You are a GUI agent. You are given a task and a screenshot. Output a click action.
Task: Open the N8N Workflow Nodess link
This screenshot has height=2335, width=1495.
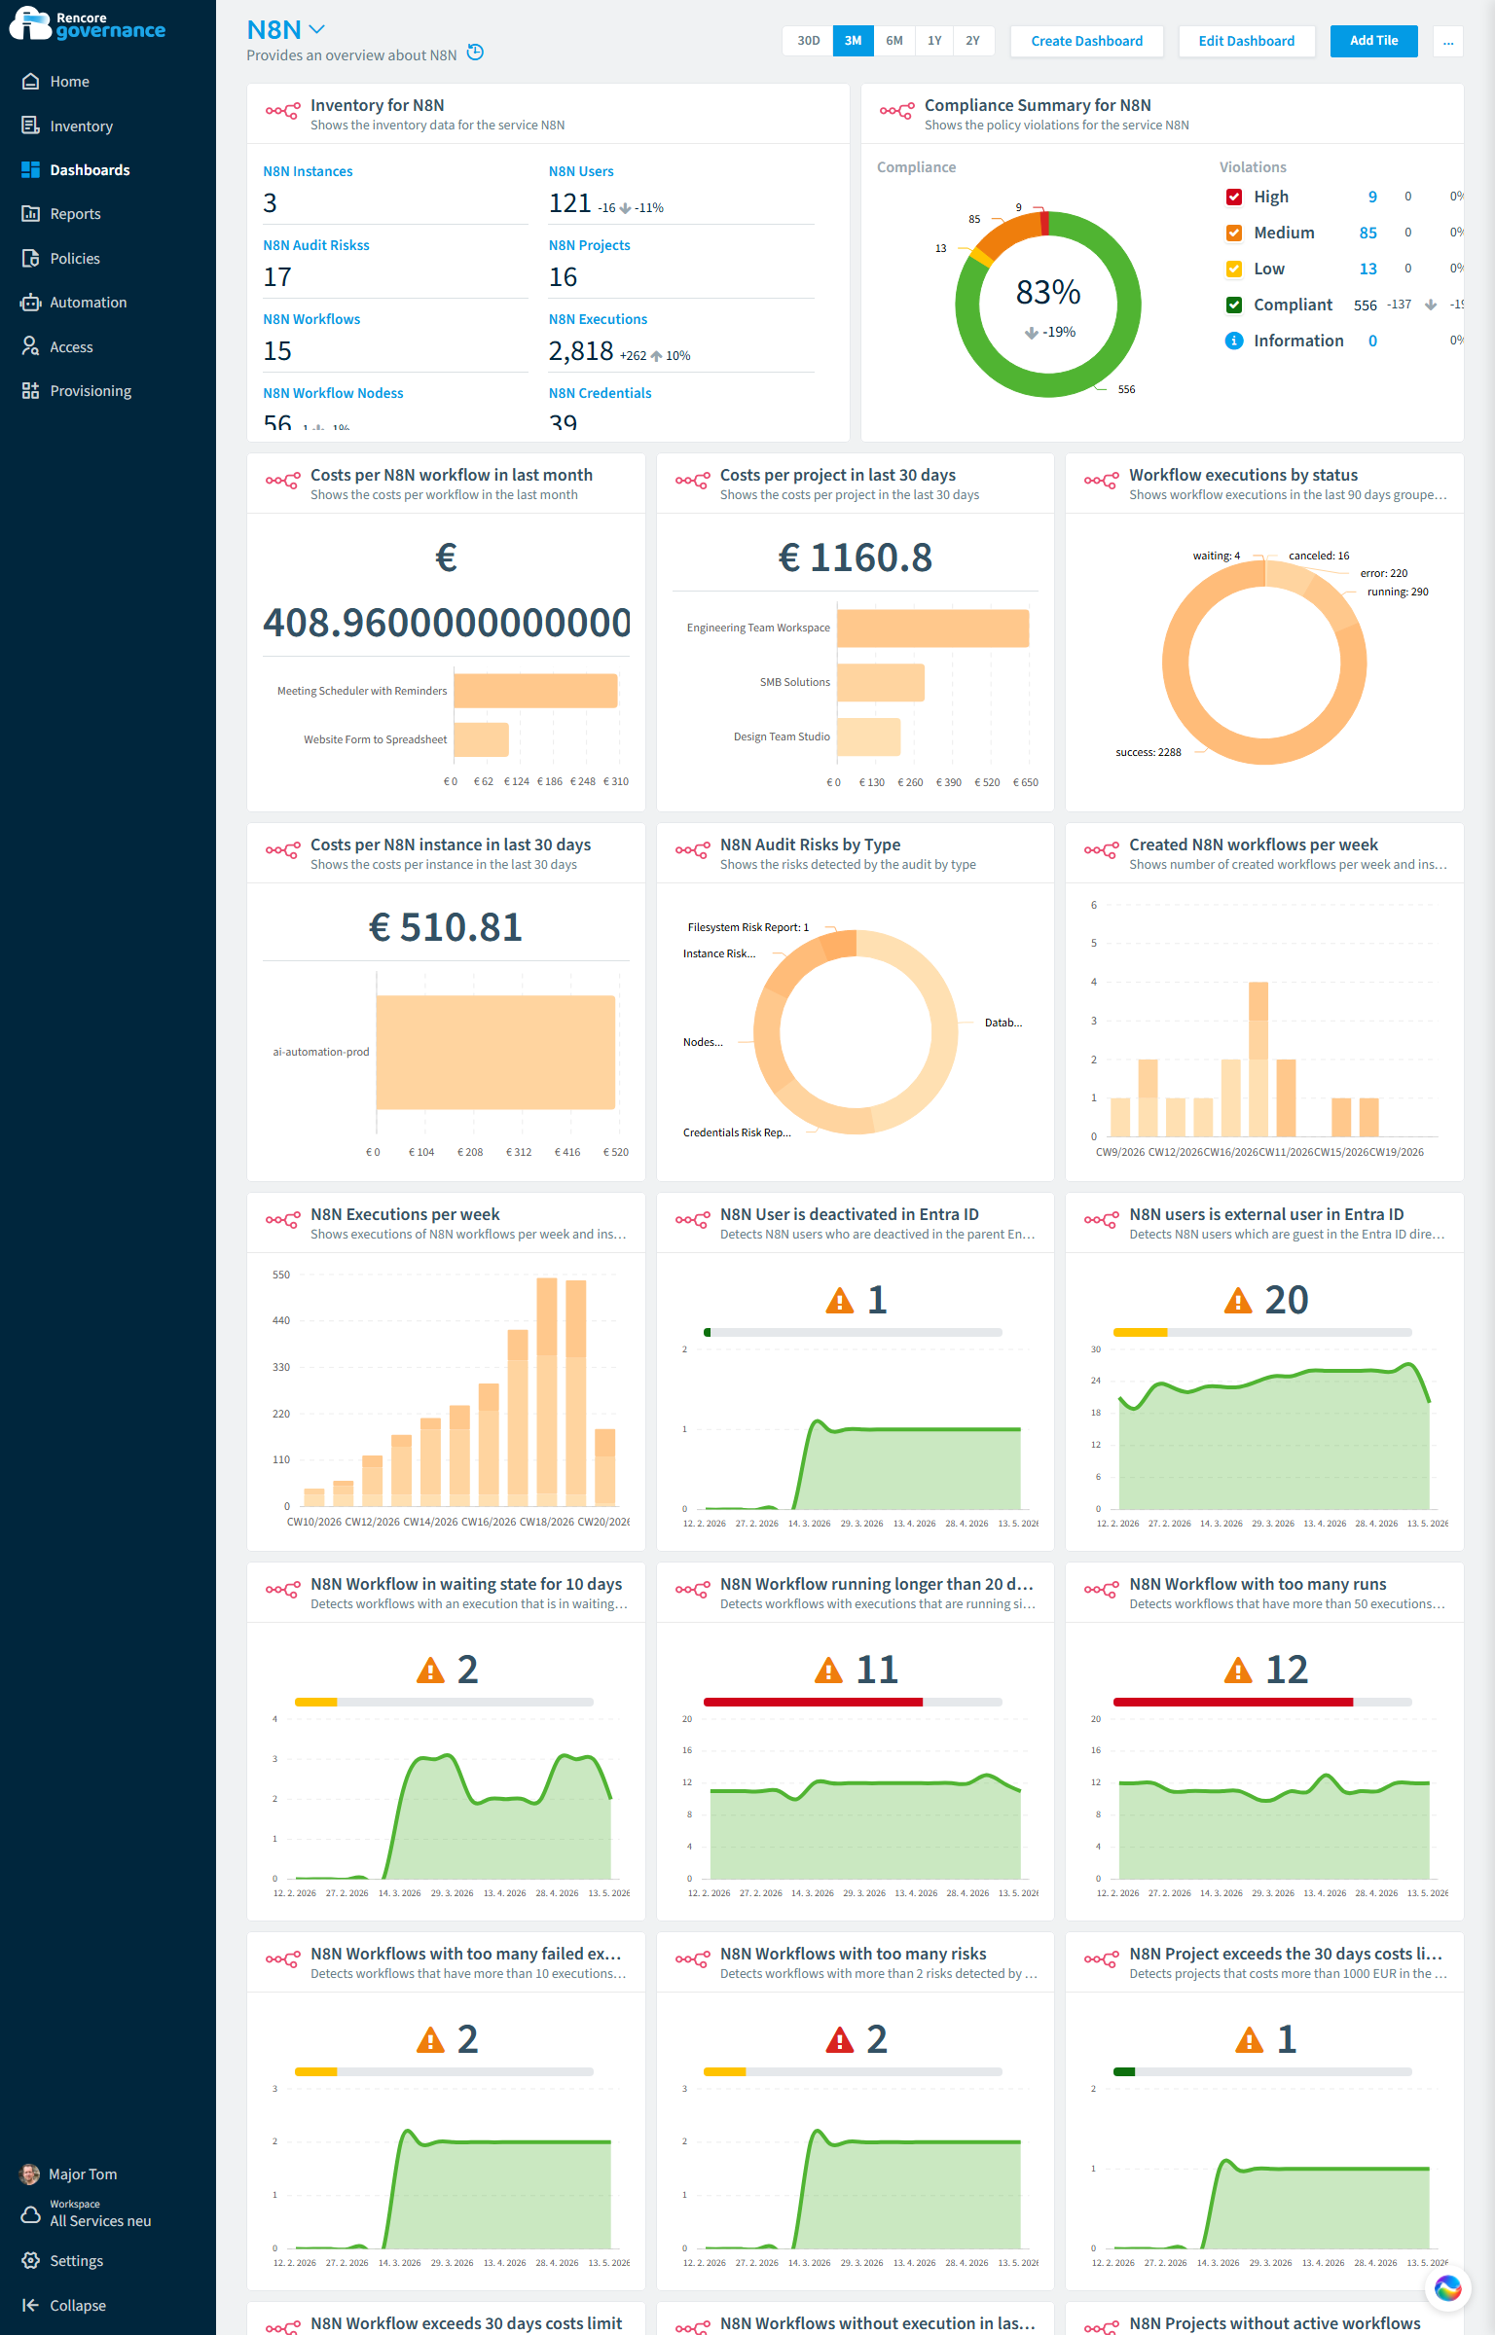pyautogui.click(x=333, y=393)
